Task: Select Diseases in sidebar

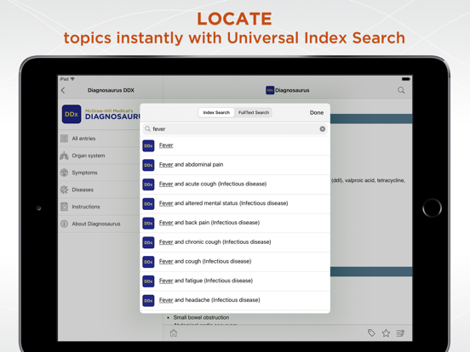Action: coord(99,190)
